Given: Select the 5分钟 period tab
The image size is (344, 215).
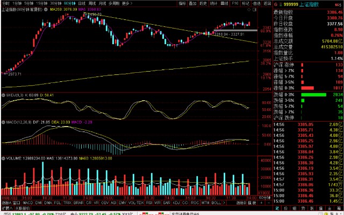Looking at the screenshot, I should [x=28, y=3].
